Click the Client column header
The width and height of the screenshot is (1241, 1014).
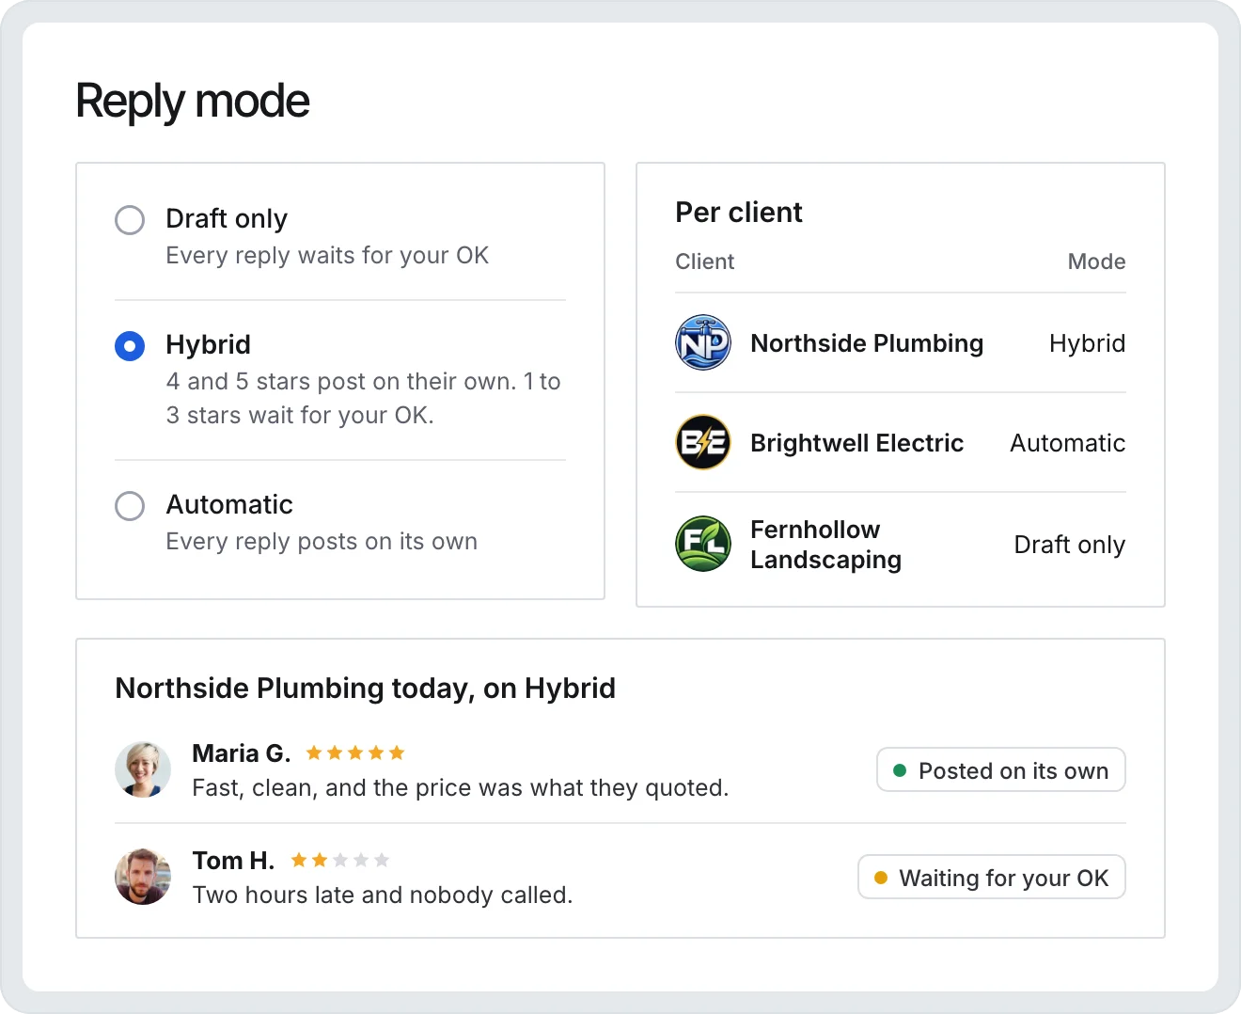(704, 261)
